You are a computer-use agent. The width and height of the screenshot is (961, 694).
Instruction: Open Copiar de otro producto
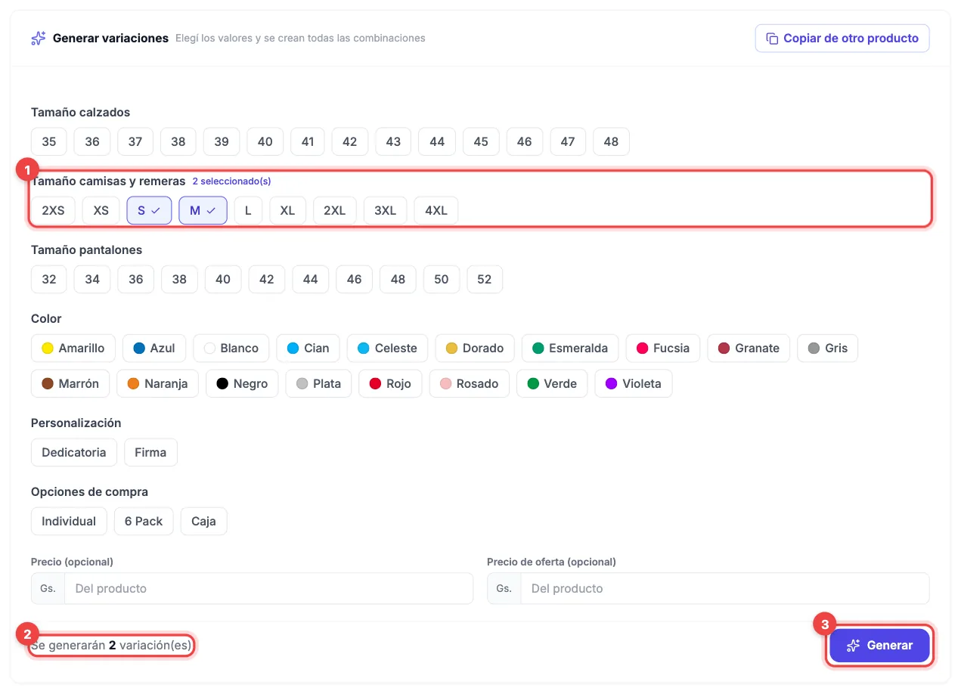click(842, 39)
